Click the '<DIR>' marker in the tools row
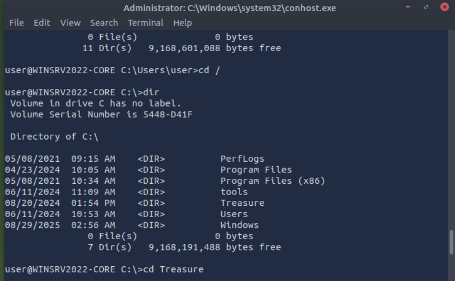The height and width of the screenshot is (281, 455). pos(151,192)
